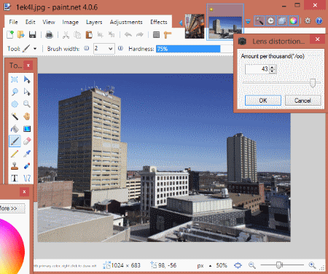Select the Magic Wand tool
Image resolution: width=328 pixels, height=274 pixels.
[15, 116]
